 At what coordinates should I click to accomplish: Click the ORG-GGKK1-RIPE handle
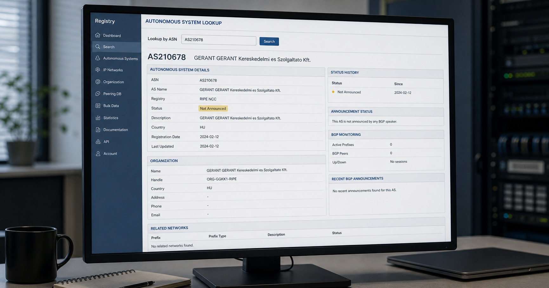[222, 179]
